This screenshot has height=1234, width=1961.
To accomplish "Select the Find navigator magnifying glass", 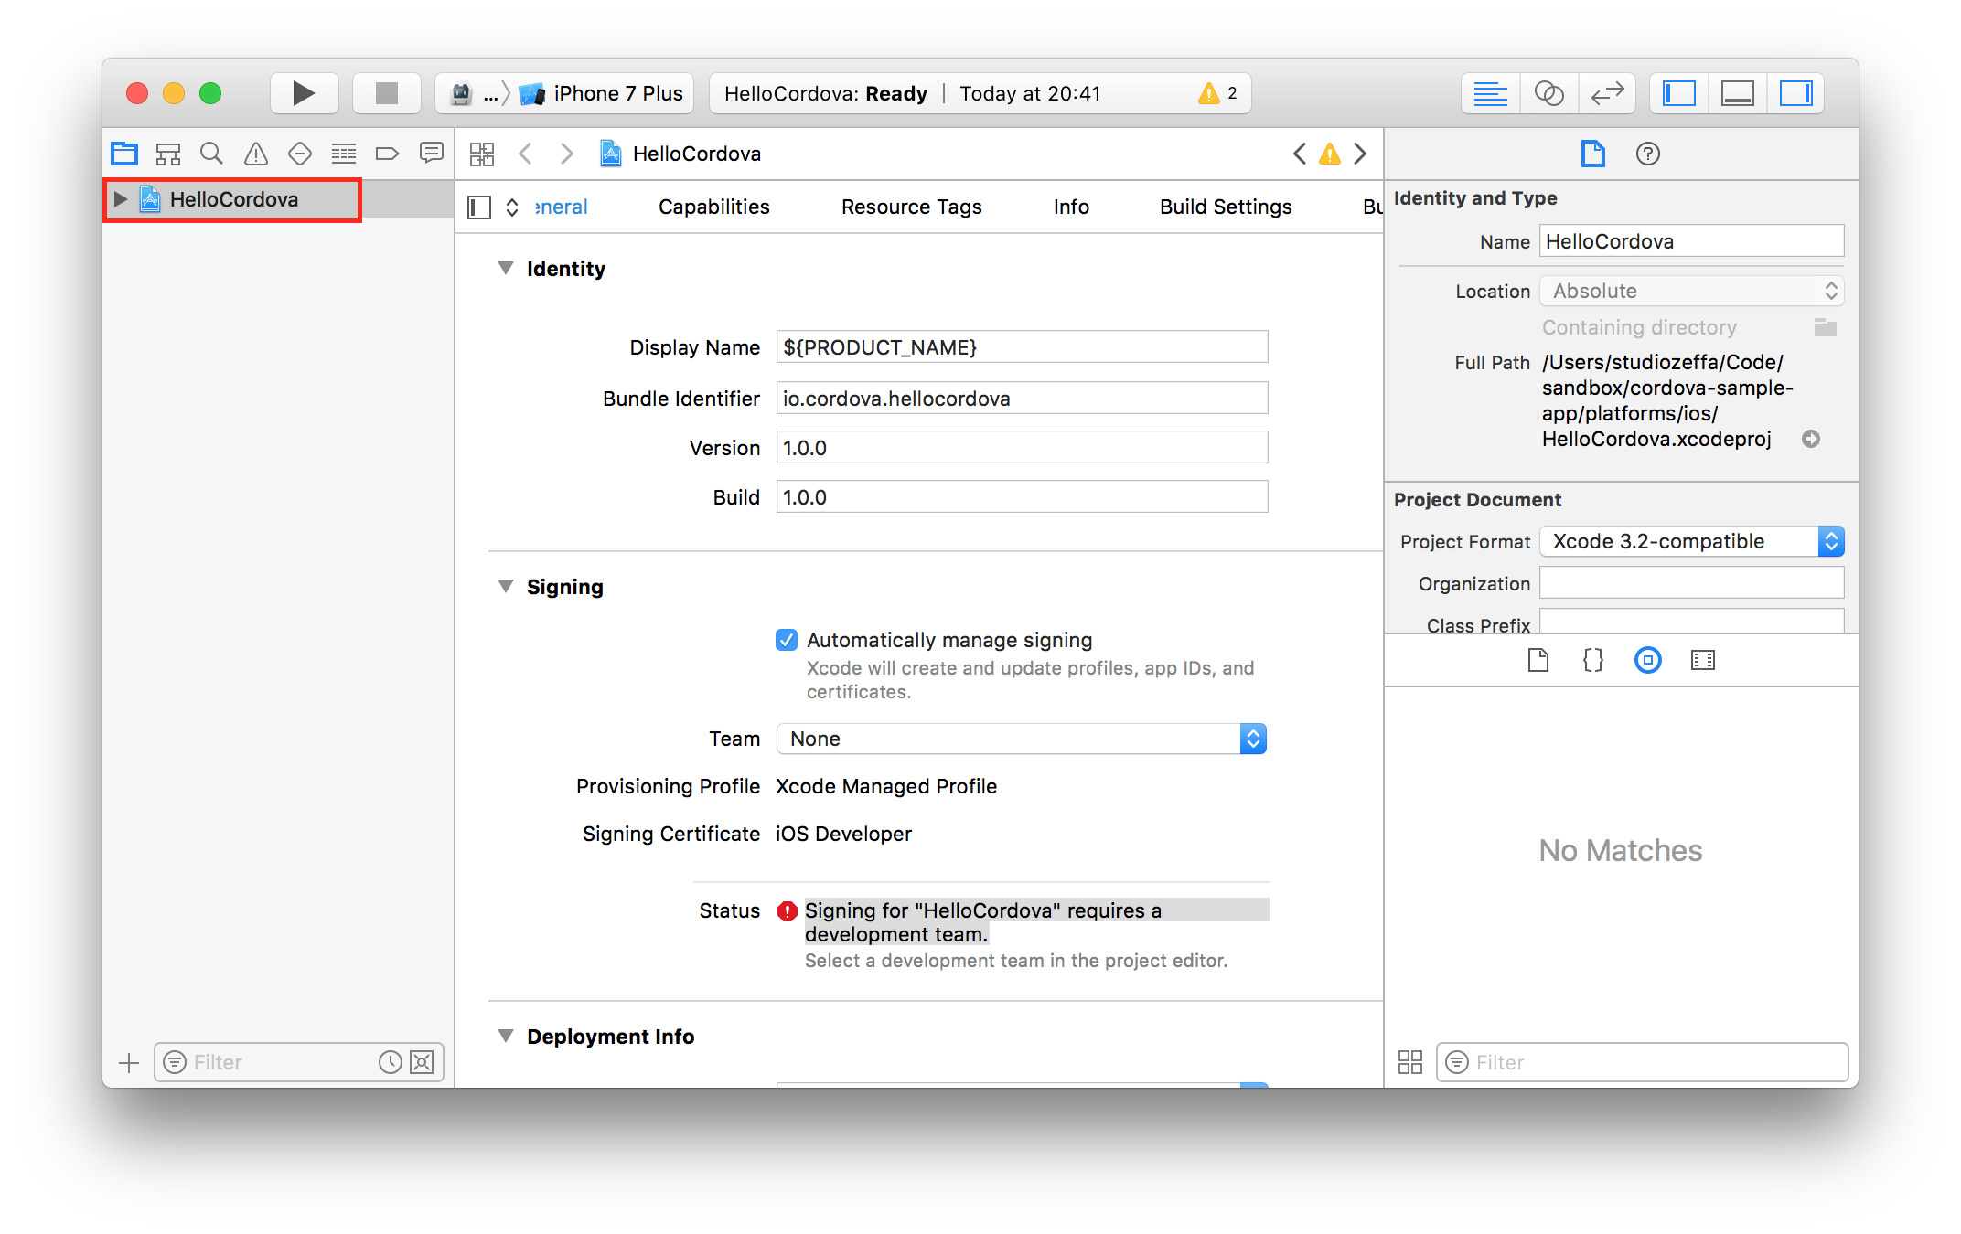I will pyautogui.click(x=211, y=154).
